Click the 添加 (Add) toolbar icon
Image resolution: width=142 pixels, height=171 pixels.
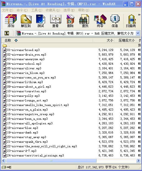click(11, 21)
